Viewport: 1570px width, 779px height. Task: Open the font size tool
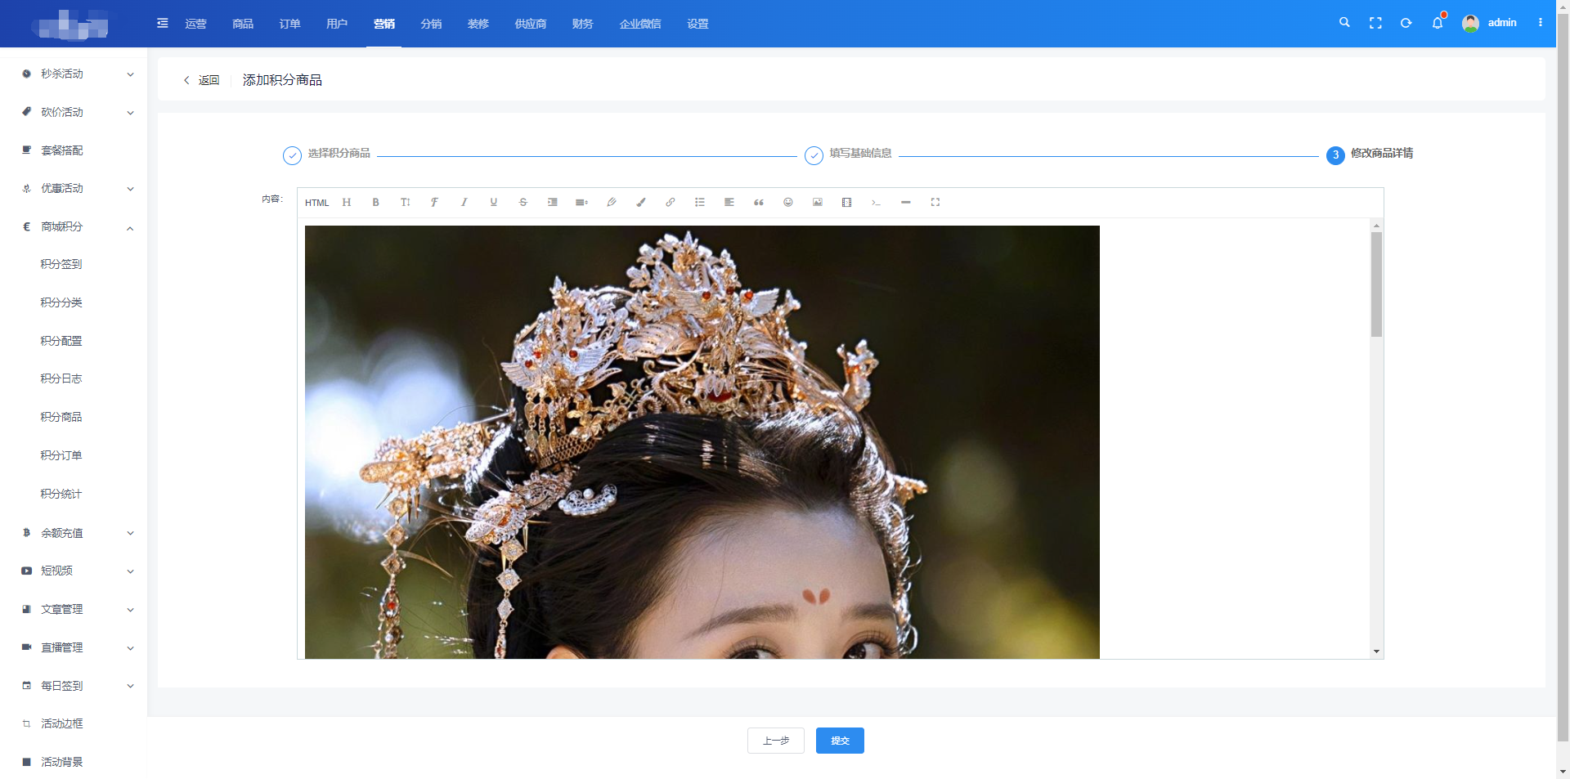pyautogui.click(x=406, y=203)
